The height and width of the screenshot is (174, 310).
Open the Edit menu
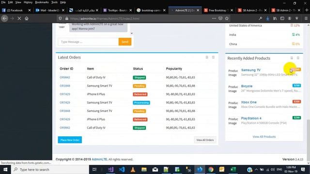(10, 2)
